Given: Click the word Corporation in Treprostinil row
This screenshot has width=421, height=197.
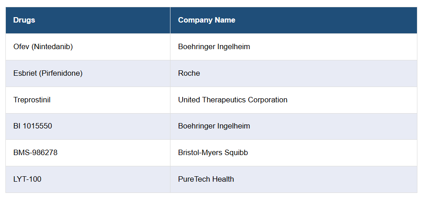Looking at the screenshot, I should [268, 100].
